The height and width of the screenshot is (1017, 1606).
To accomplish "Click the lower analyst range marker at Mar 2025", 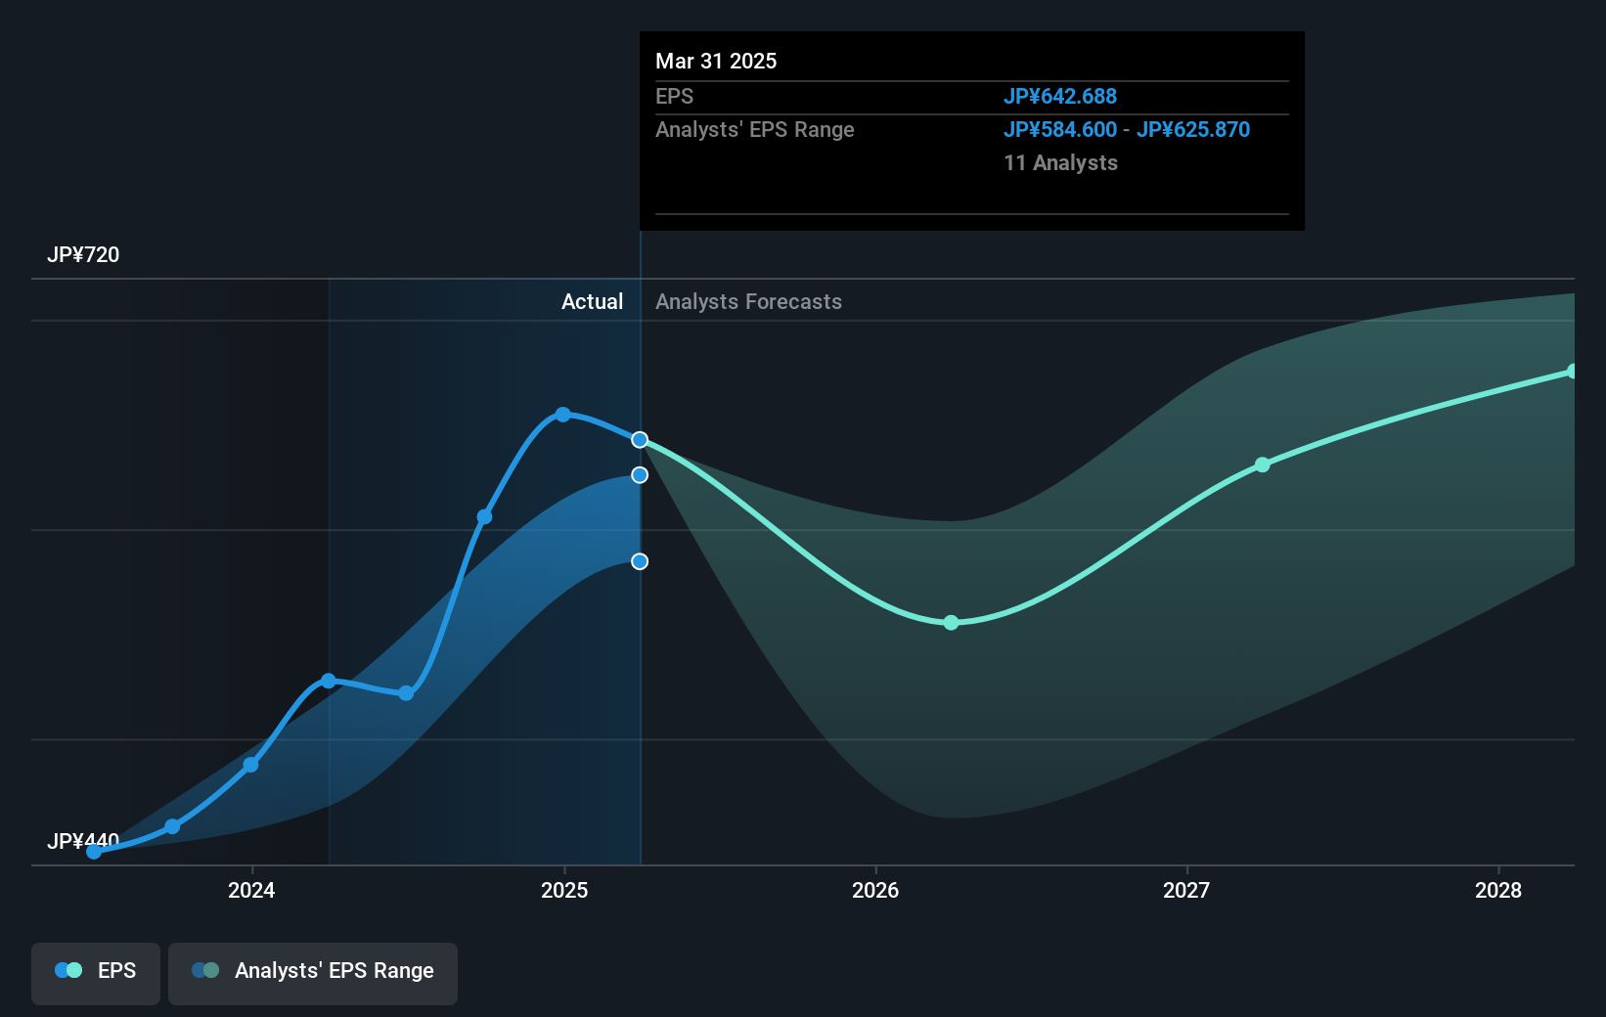I will tap(640, 561).
